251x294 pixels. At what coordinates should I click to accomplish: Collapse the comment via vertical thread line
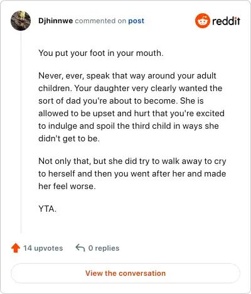pos(21,133)
